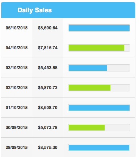Image resolution: width=139 pixels, height=157 pixels.
Task: Select the 04/10/2018 date cell
Action: point(17,48)
